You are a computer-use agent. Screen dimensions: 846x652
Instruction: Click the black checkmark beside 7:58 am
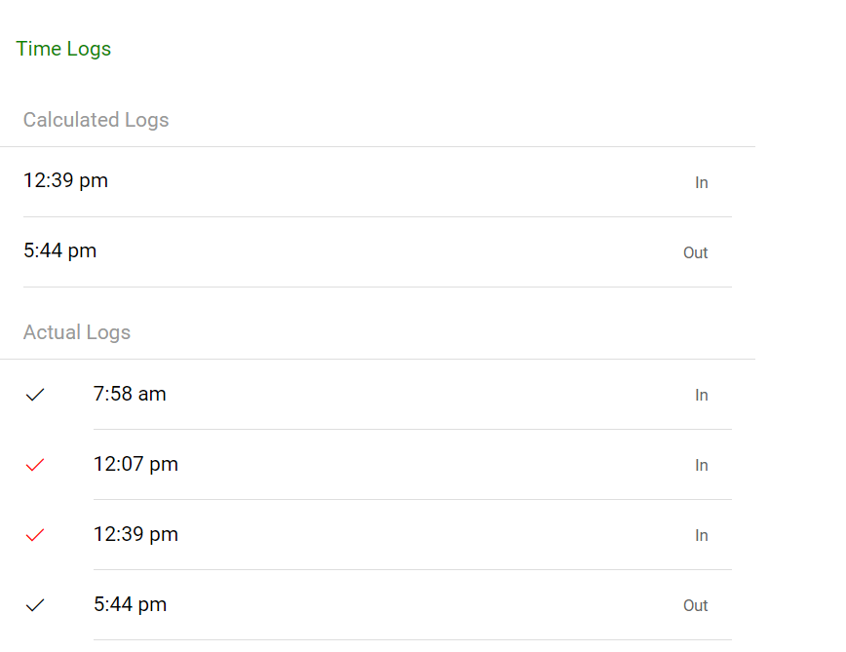(x=35, y=395)
